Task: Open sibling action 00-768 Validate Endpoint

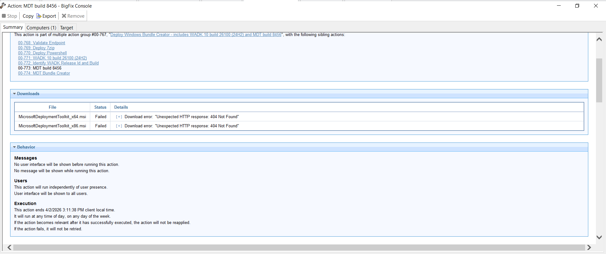Action: coord(41,43)
